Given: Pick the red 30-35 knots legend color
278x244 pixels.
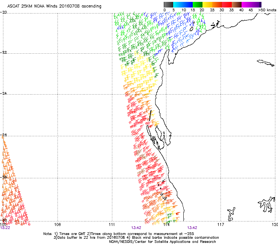Looking at the screenshot, I should (x=227, y=5).
